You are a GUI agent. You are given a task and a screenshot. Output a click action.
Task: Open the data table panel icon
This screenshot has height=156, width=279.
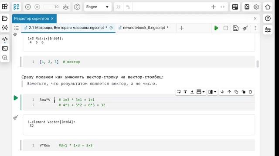pos(235,7)
